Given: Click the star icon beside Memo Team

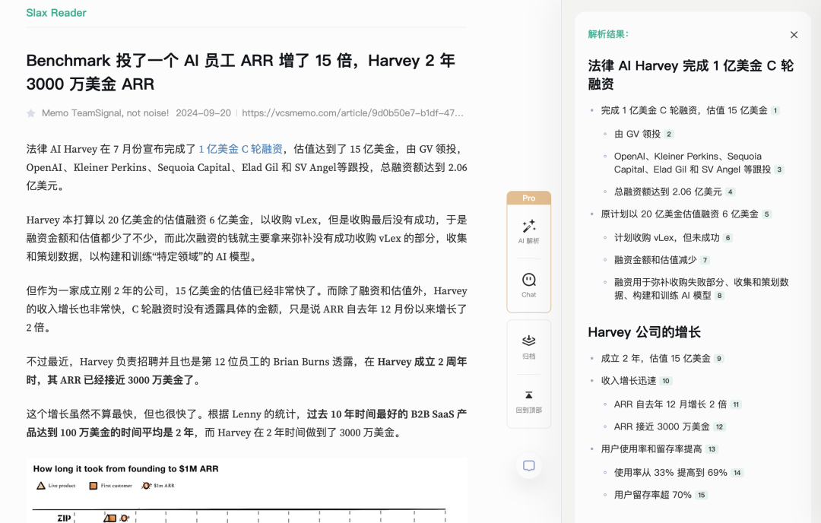Looking at the screenshot, I should coord(31,113).
